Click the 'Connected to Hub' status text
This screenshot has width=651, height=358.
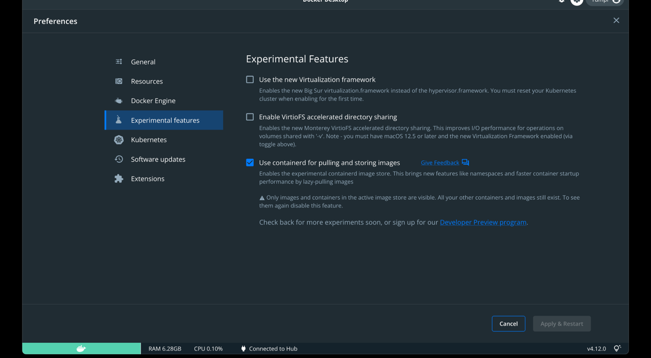click(x=273, y=349)
